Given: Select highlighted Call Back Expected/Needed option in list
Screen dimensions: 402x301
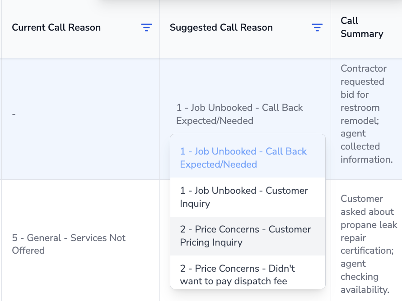Looking at the screenshot, I should point(243,158).
